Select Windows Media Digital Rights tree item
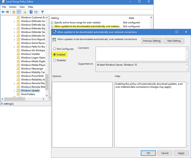The image size is (191, 158). (x=33, y=61)
